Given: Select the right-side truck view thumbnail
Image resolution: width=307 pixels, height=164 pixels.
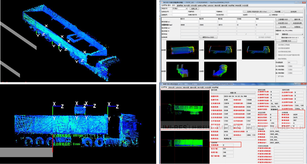Looking at the screenshot, I should pyautogui.click(x=258, y=50).
